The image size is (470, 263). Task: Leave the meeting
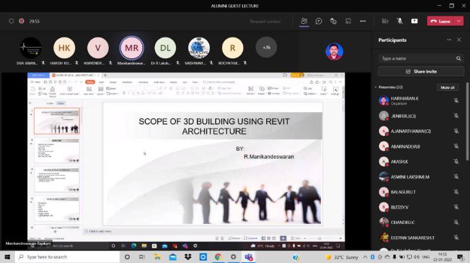pyautogui.click(x=441, y=21)
